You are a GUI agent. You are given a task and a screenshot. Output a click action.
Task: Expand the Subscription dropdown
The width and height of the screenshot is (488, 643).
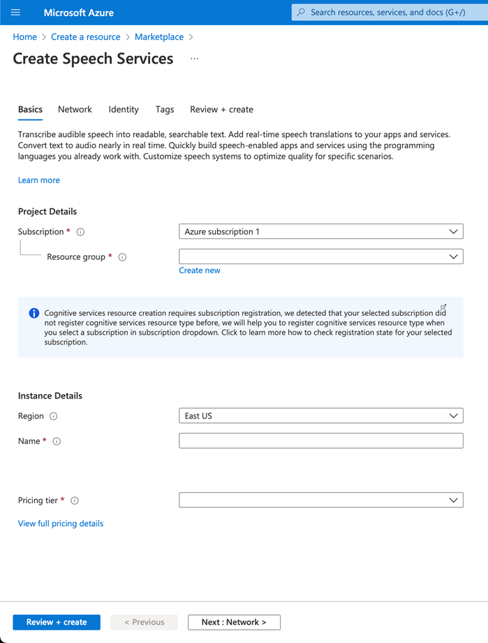321,231
